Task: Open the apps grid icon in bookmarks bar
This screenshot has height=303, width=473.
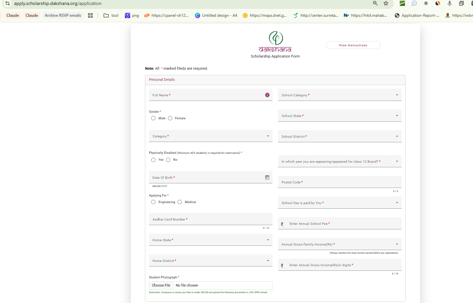Action: (90, 15)
